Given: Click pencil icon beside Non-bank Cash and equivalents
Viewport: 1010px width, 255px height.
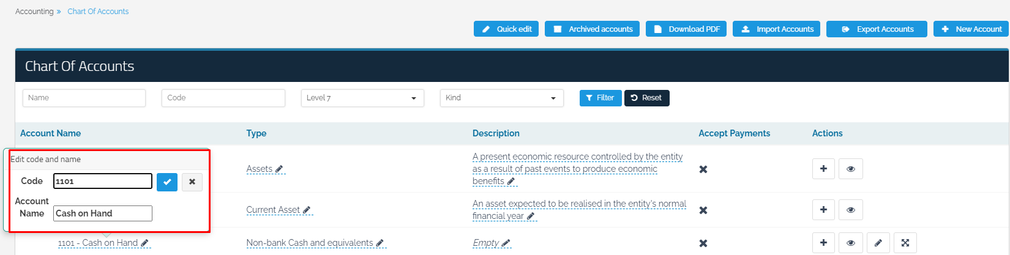Looking at the screenshot, I should (380, 243).
